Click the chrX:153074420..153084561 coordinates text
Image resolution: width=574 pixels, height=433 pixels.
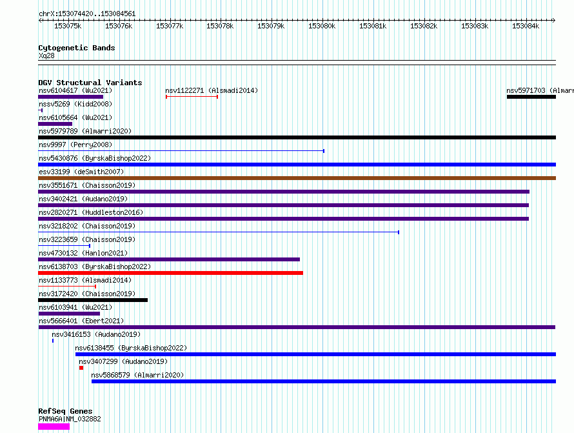pyautogui.click(x=87, y=14)
